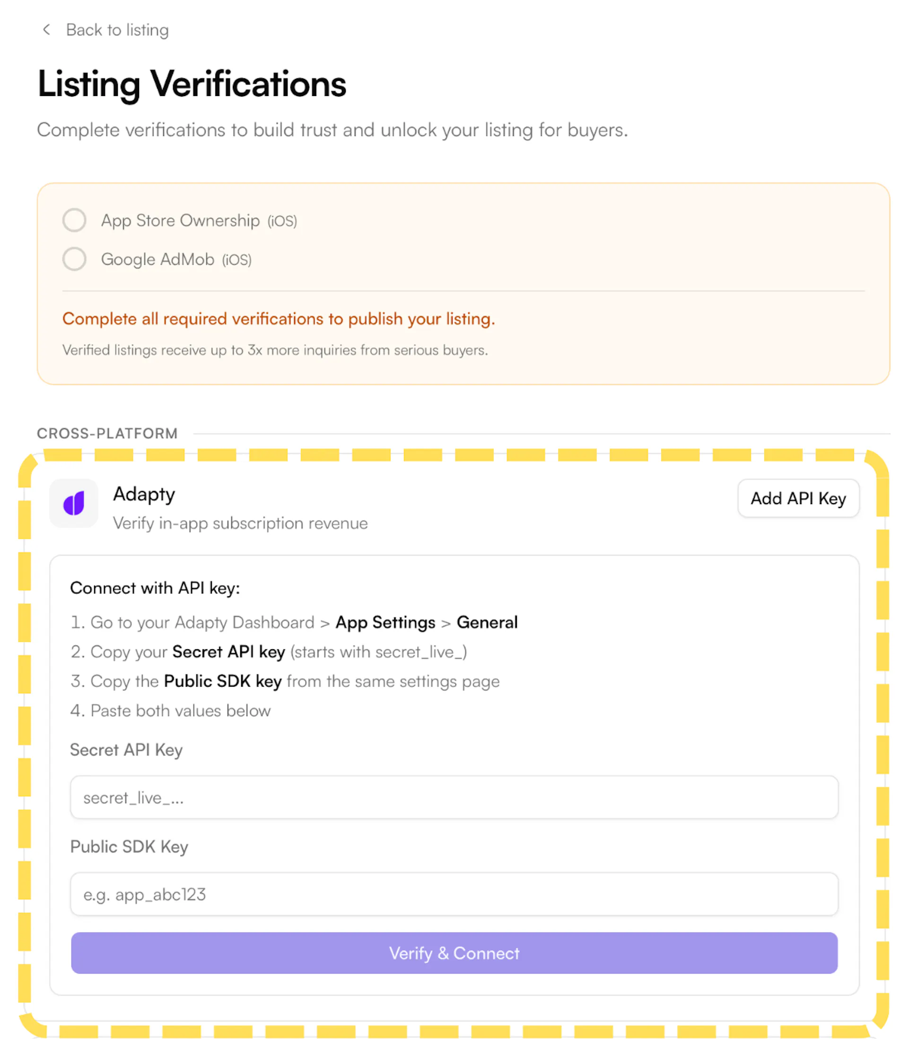Click the Verify & Connect button
Image resolution: width=908 pixels, height=1039 pixels.
tap(454, 953)
